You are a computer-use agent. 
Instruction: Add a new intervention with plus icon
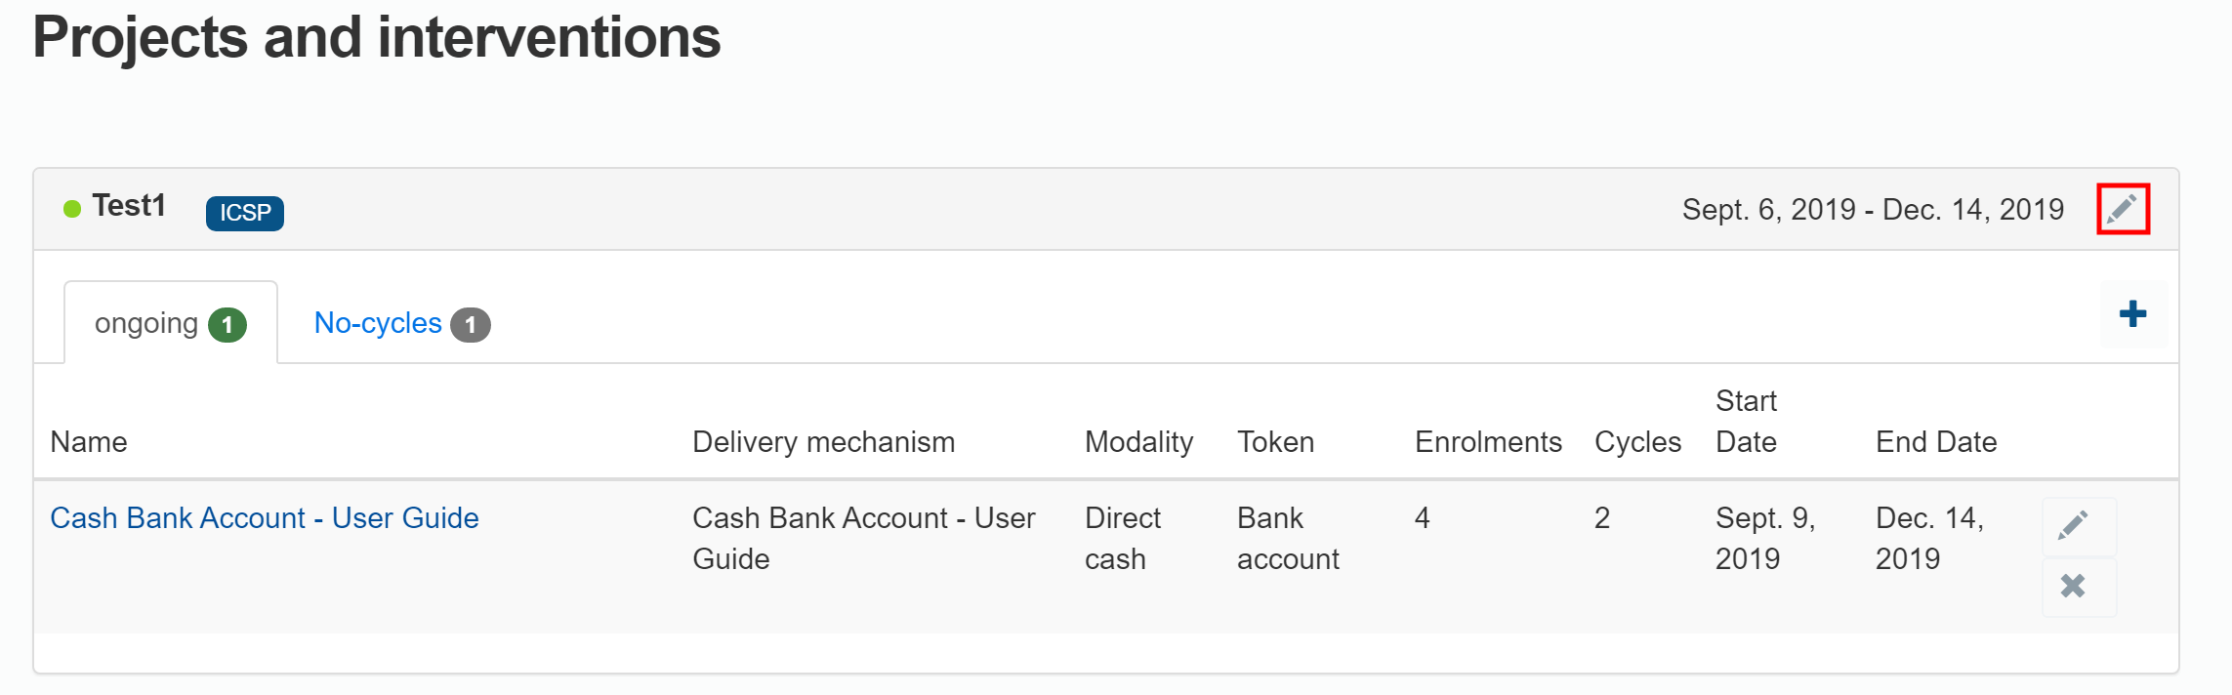point(2132,314)
